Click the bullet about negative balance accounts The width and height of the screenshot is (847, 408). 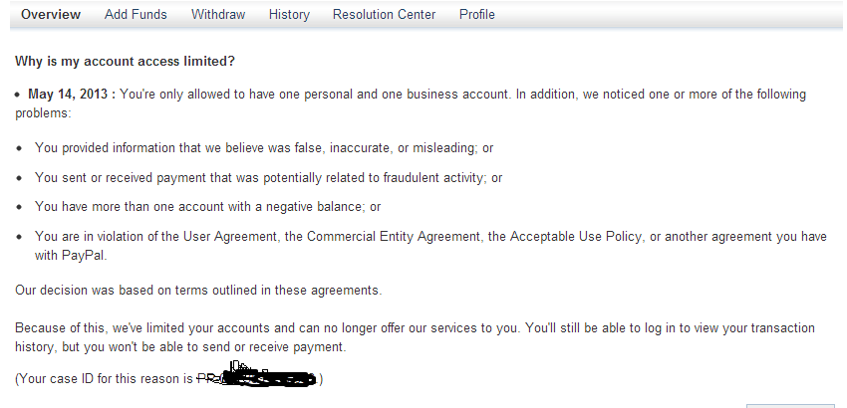(x=207, y=207)
